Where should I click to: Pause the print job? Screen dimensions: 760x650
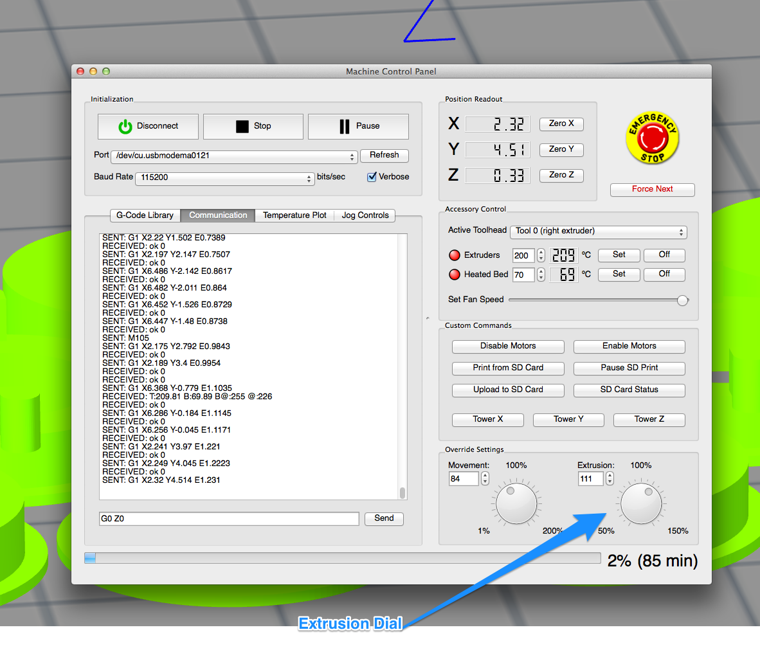click(358, 127)
